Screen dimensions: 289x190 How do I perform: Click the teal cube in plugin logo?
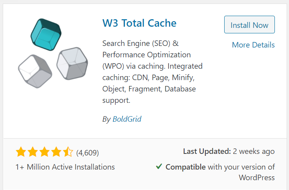(46, 35)
